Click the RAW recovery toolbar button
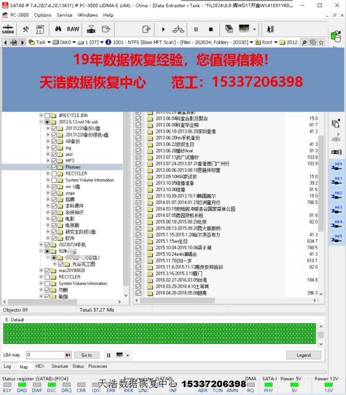The image size is (346, 395). point(73,29)
